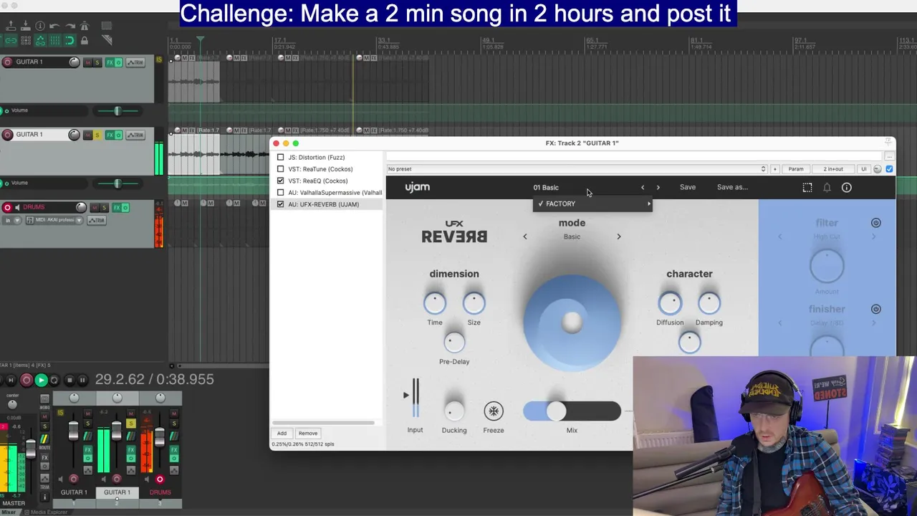The width and height of the screenshot is (917, 516).
Task: Expand the FACTORY preset submenu
Action: tap(593, 204)
